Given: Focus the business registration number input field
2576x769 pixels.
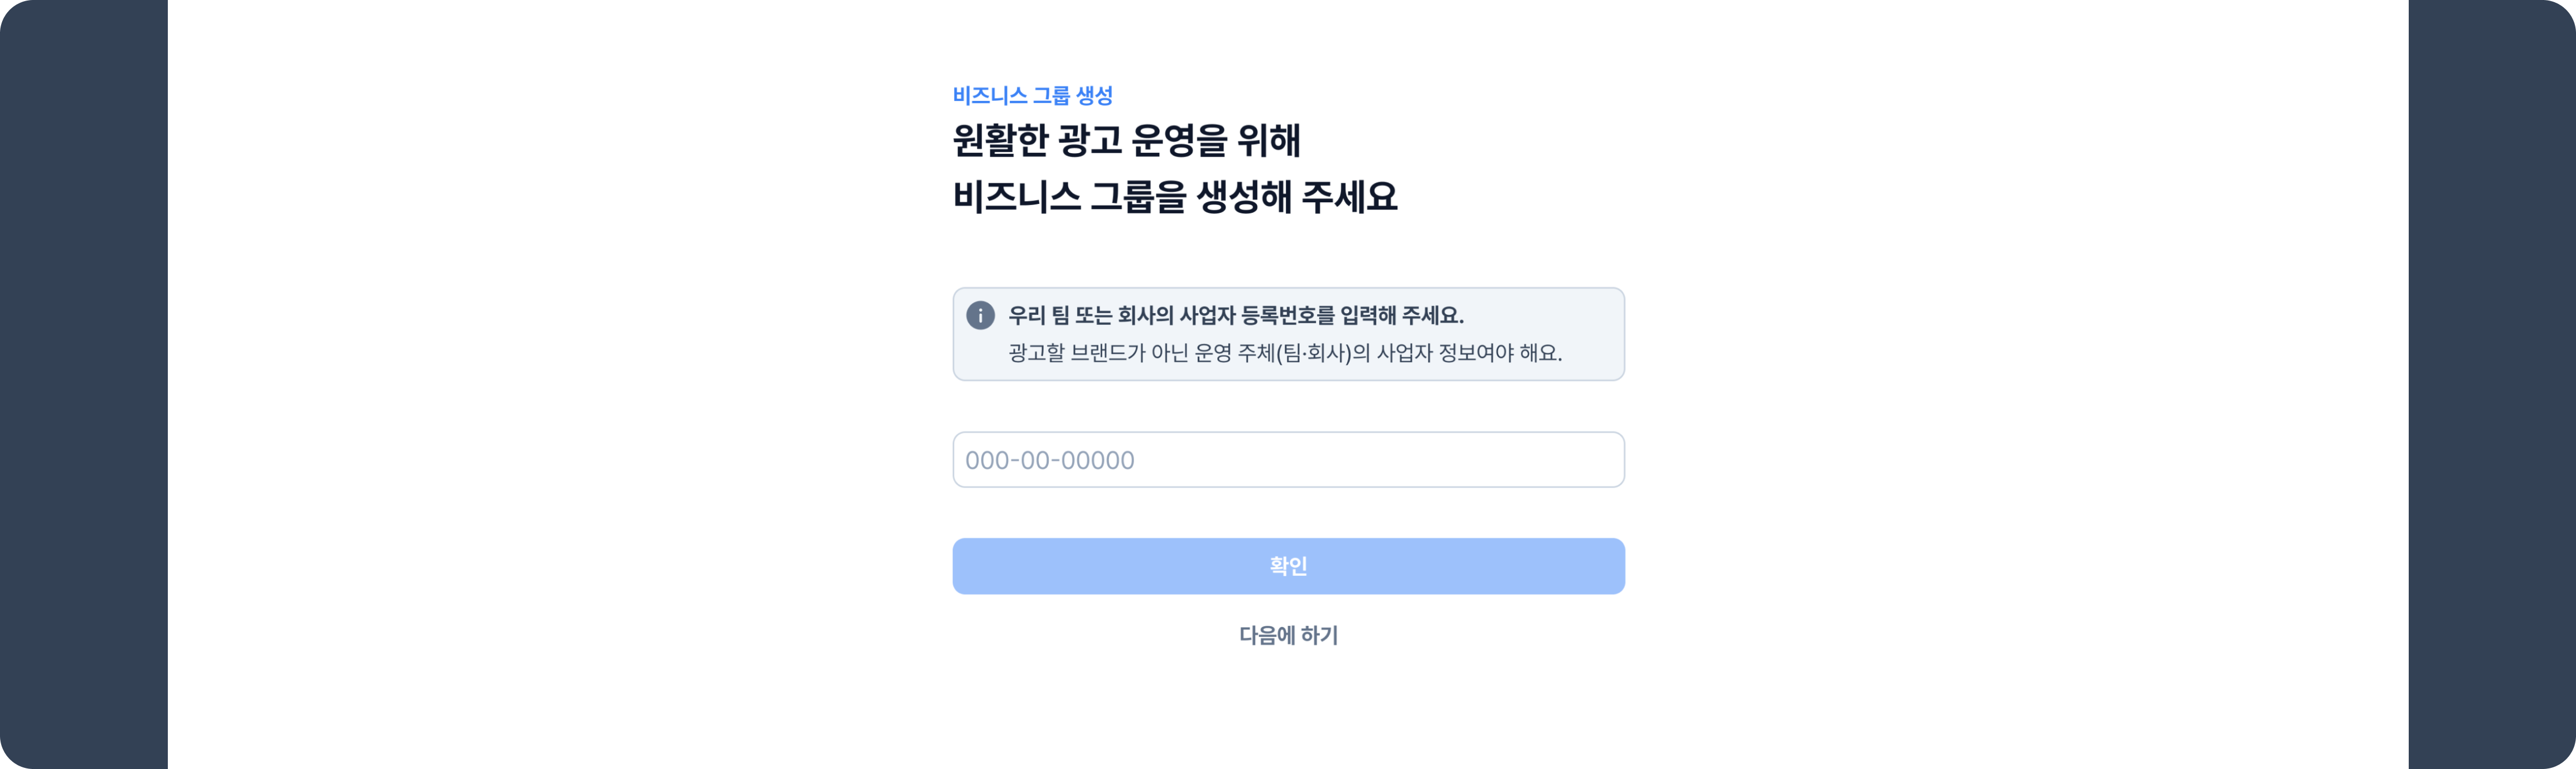Looking at the screenshot, I should click(1288, 460).
